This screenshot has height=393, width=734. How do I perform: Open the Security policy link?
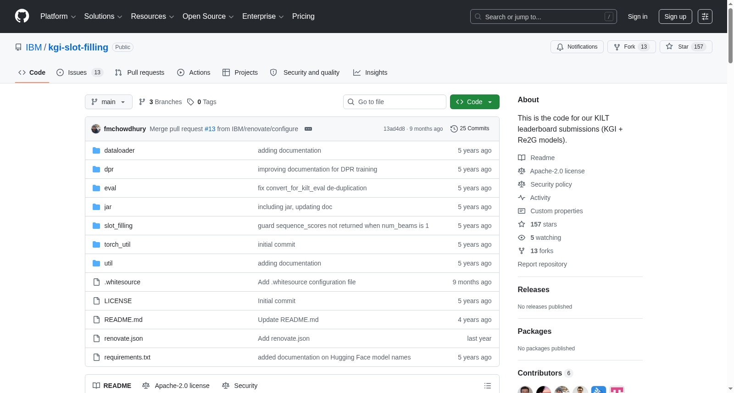coord(551,184)
